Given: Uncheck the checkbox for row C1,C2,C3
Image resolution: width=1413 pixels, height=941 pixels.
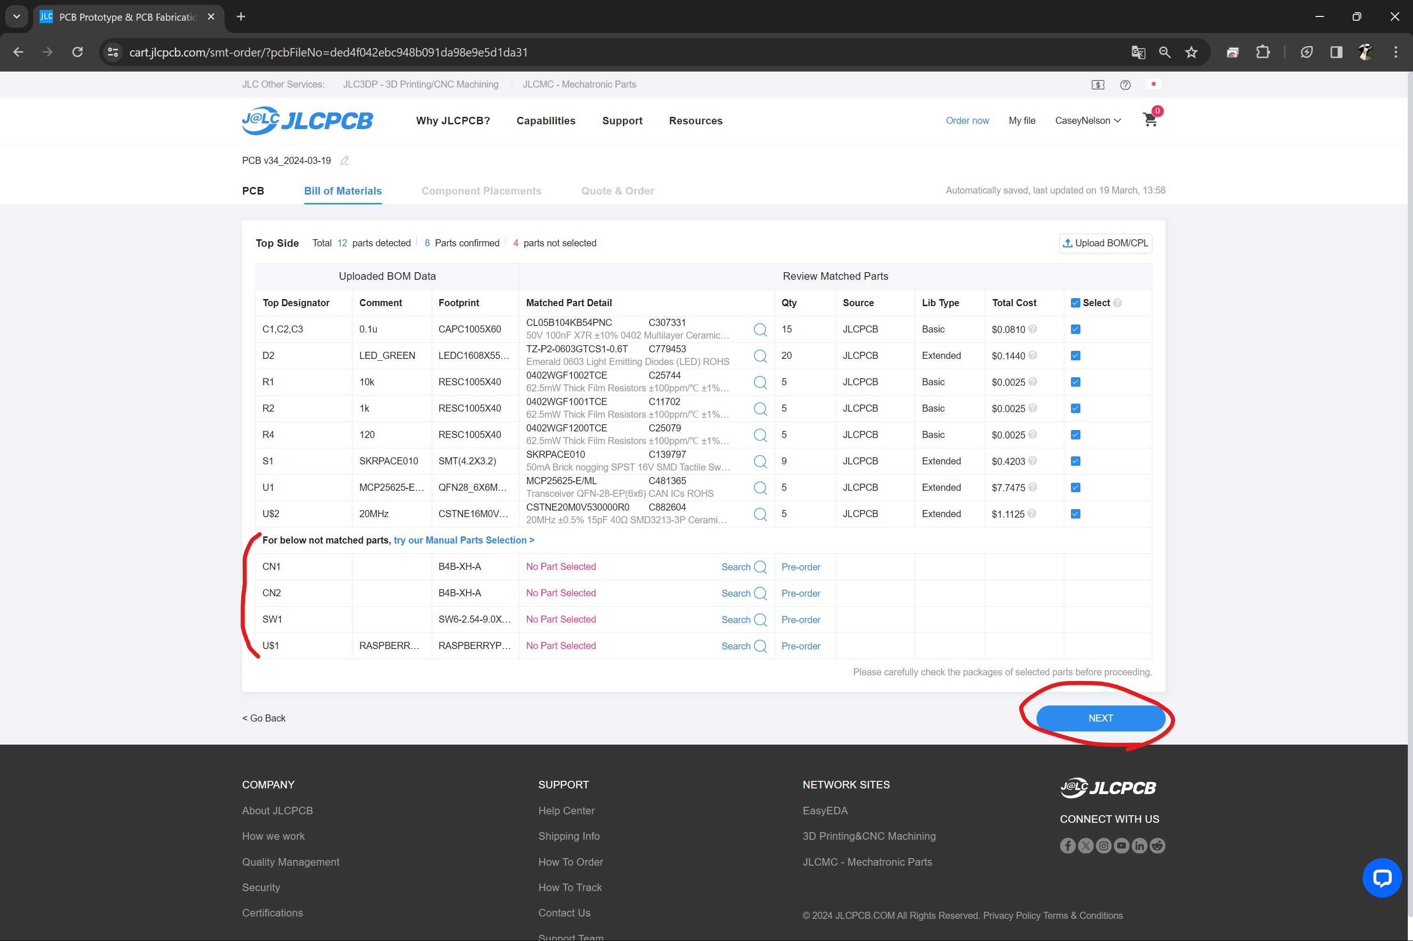Looking at the screenshot, I should pyautogui.click(x=1075, y=329).
